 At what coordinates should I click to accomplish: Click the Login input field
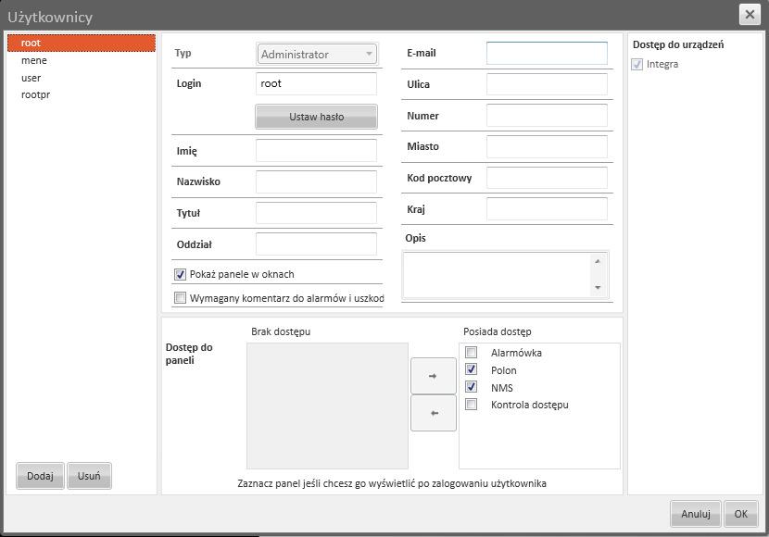316,83
